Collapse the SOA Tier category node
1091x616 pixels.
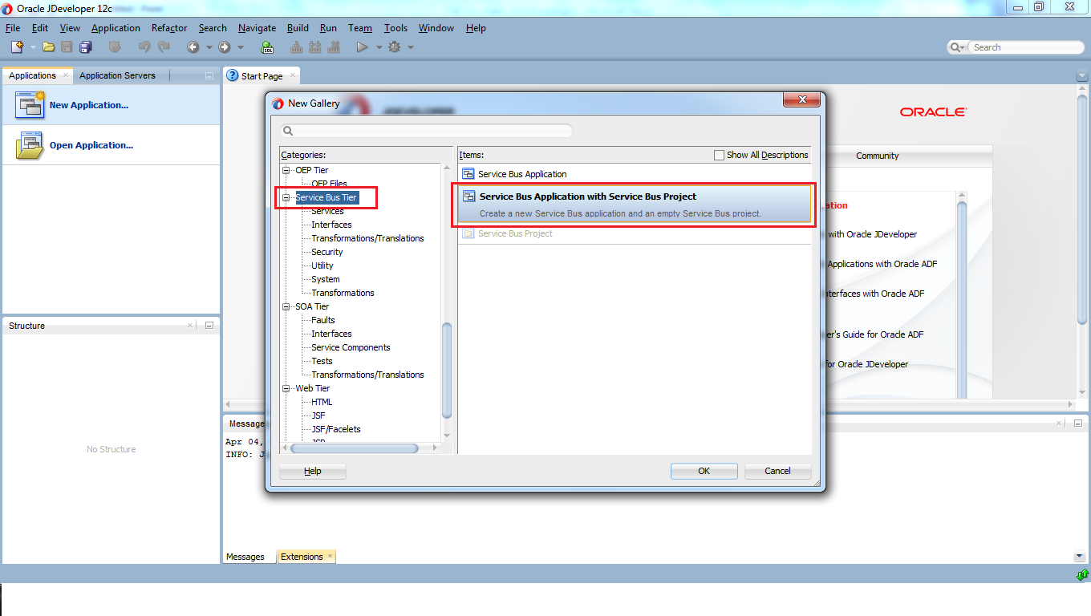click(286, 306)
